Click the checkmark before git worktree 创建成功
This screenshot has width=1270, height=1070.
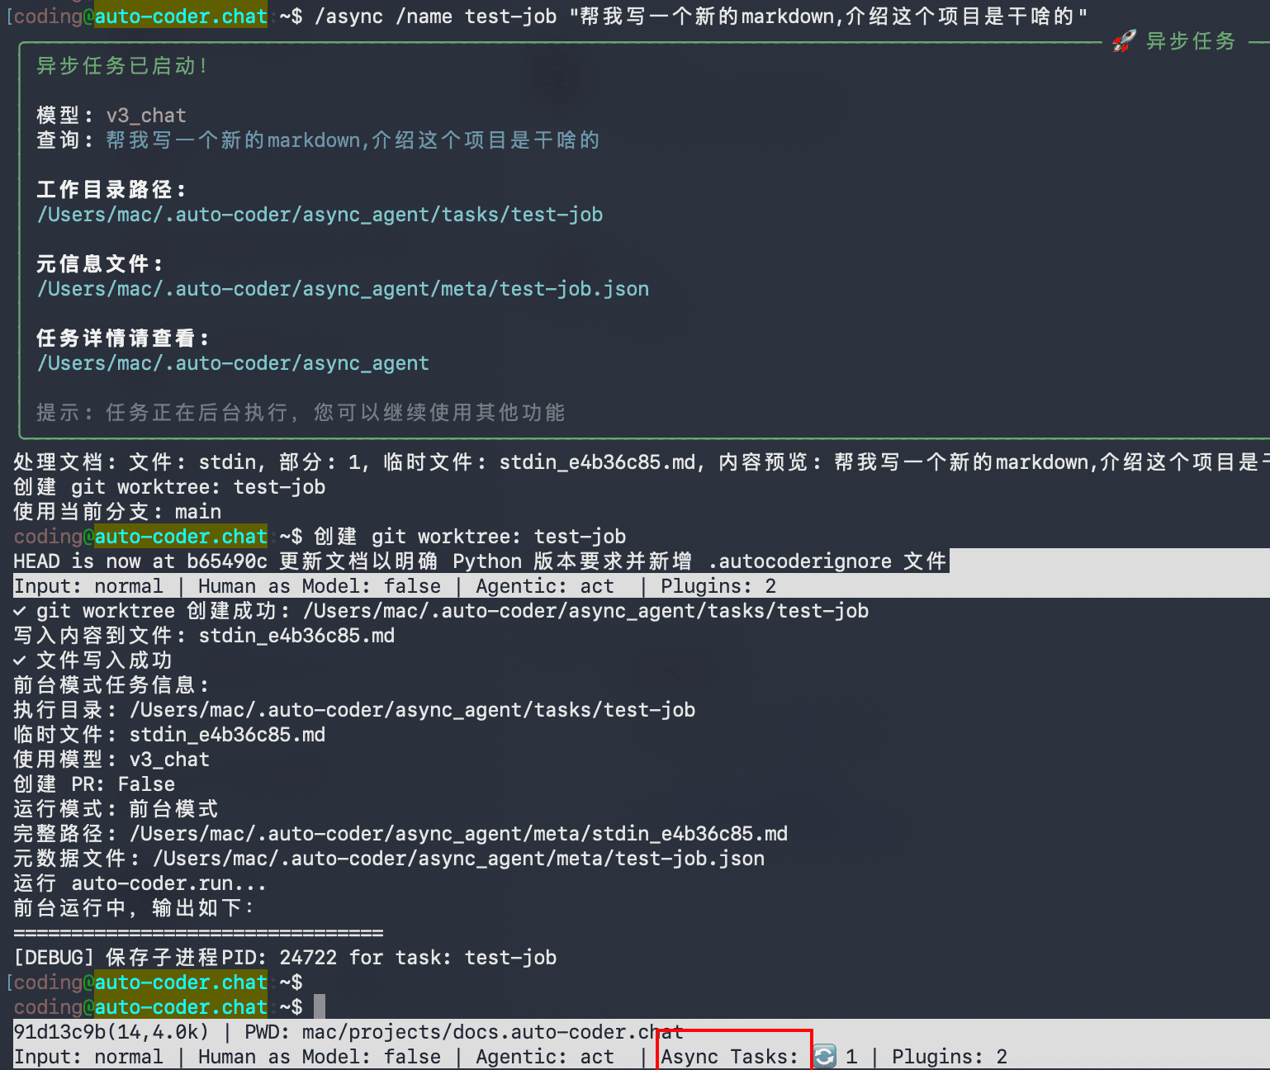[x=20, y=611]
